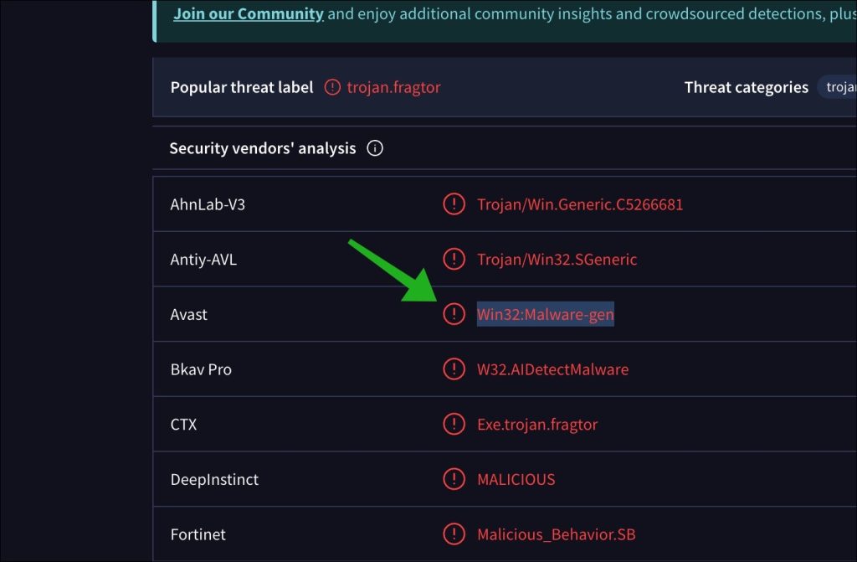Click the warning icon in the Avast row
This screenshot has width=857, height=562.
[454, 314]
